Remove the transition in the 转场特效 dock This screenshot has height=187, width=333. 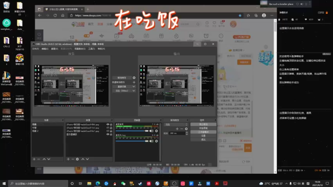(181, 129)
